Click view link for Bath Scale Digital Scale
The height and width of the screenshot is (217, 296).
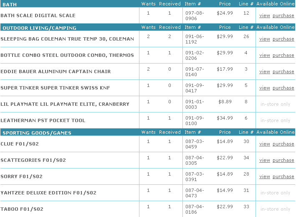(x=264, y=15)
